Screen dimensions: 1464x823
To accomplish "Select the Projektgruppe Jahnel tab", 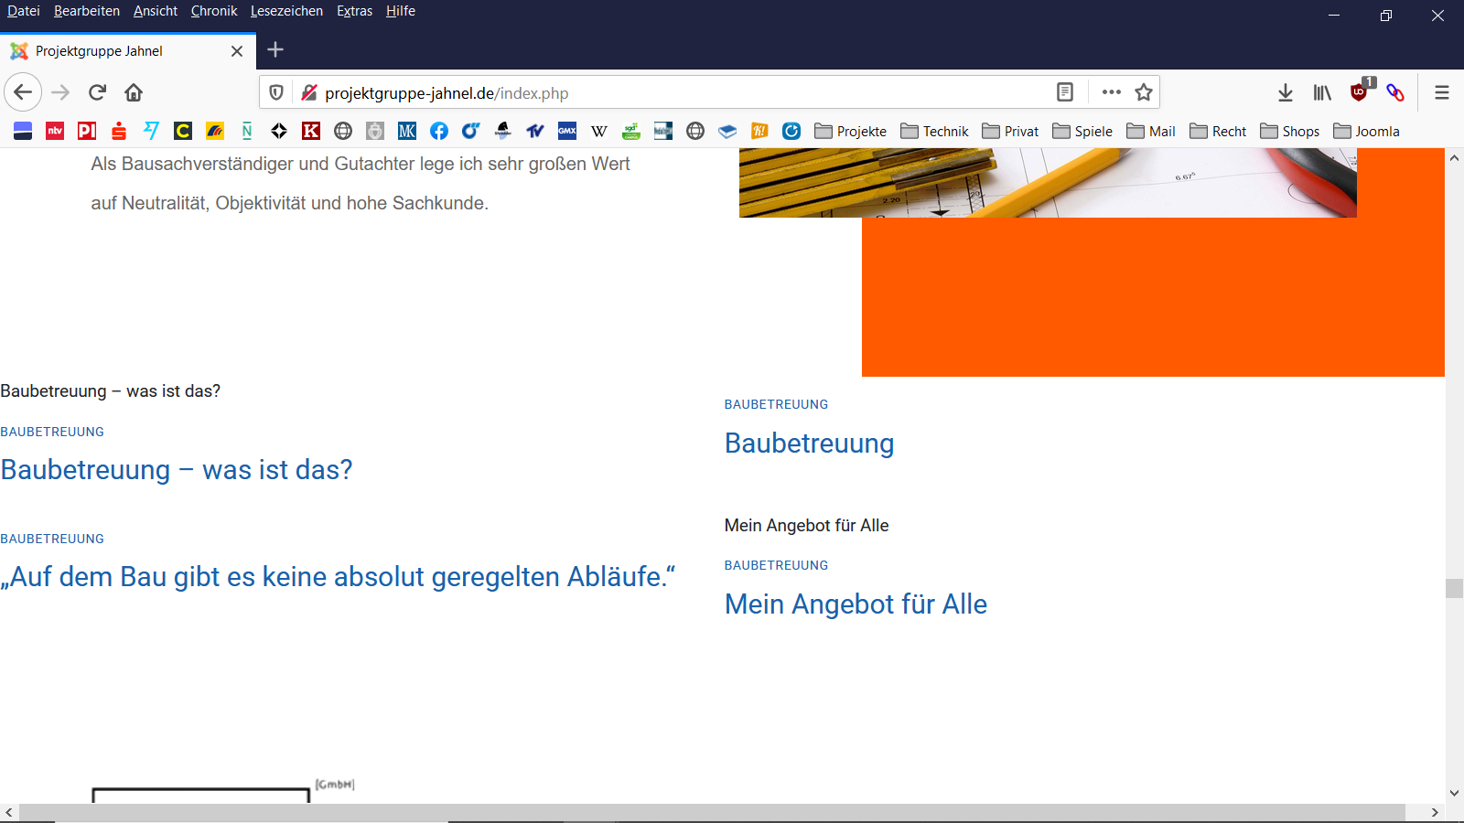I will click(x=128, y=51).
